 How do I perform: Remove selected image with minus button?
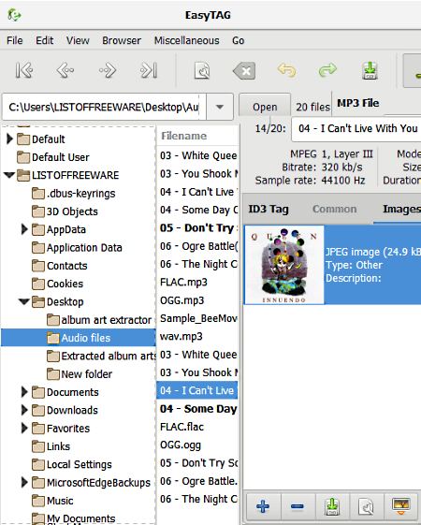tap(298, 506)
